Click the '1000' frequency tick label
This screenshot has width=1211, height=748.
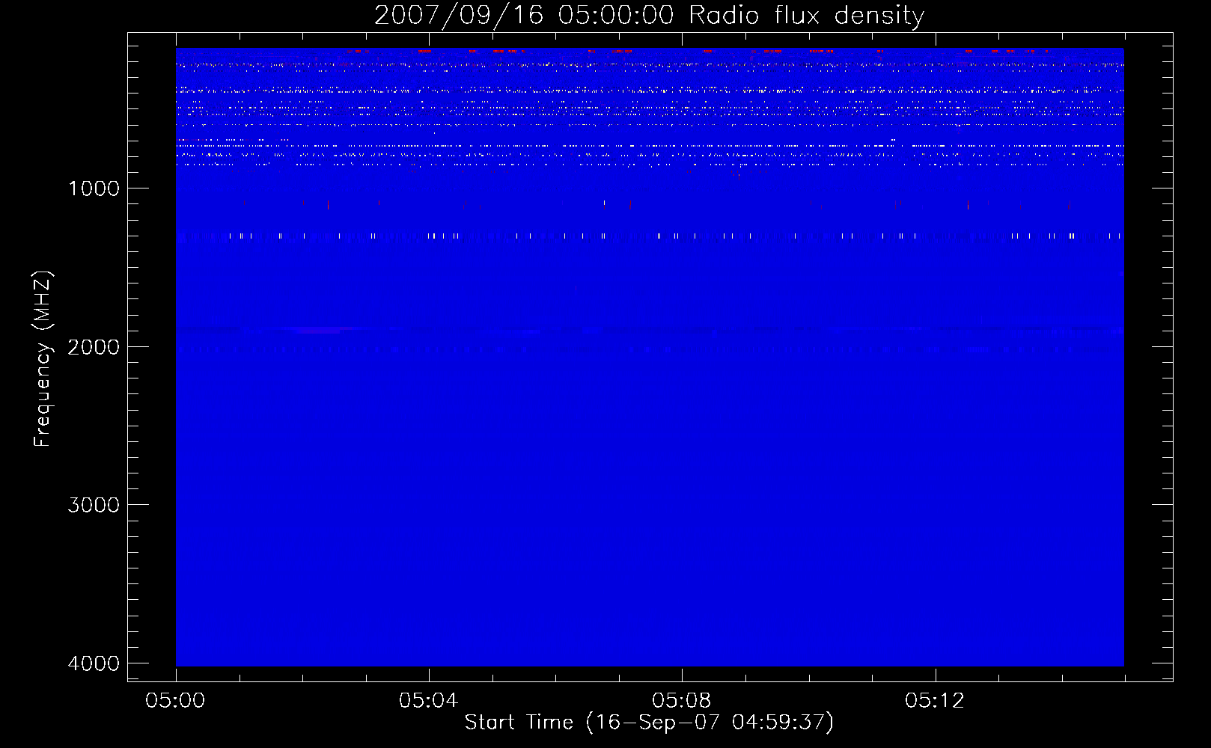pyautogui.click(x=94, y=188)
